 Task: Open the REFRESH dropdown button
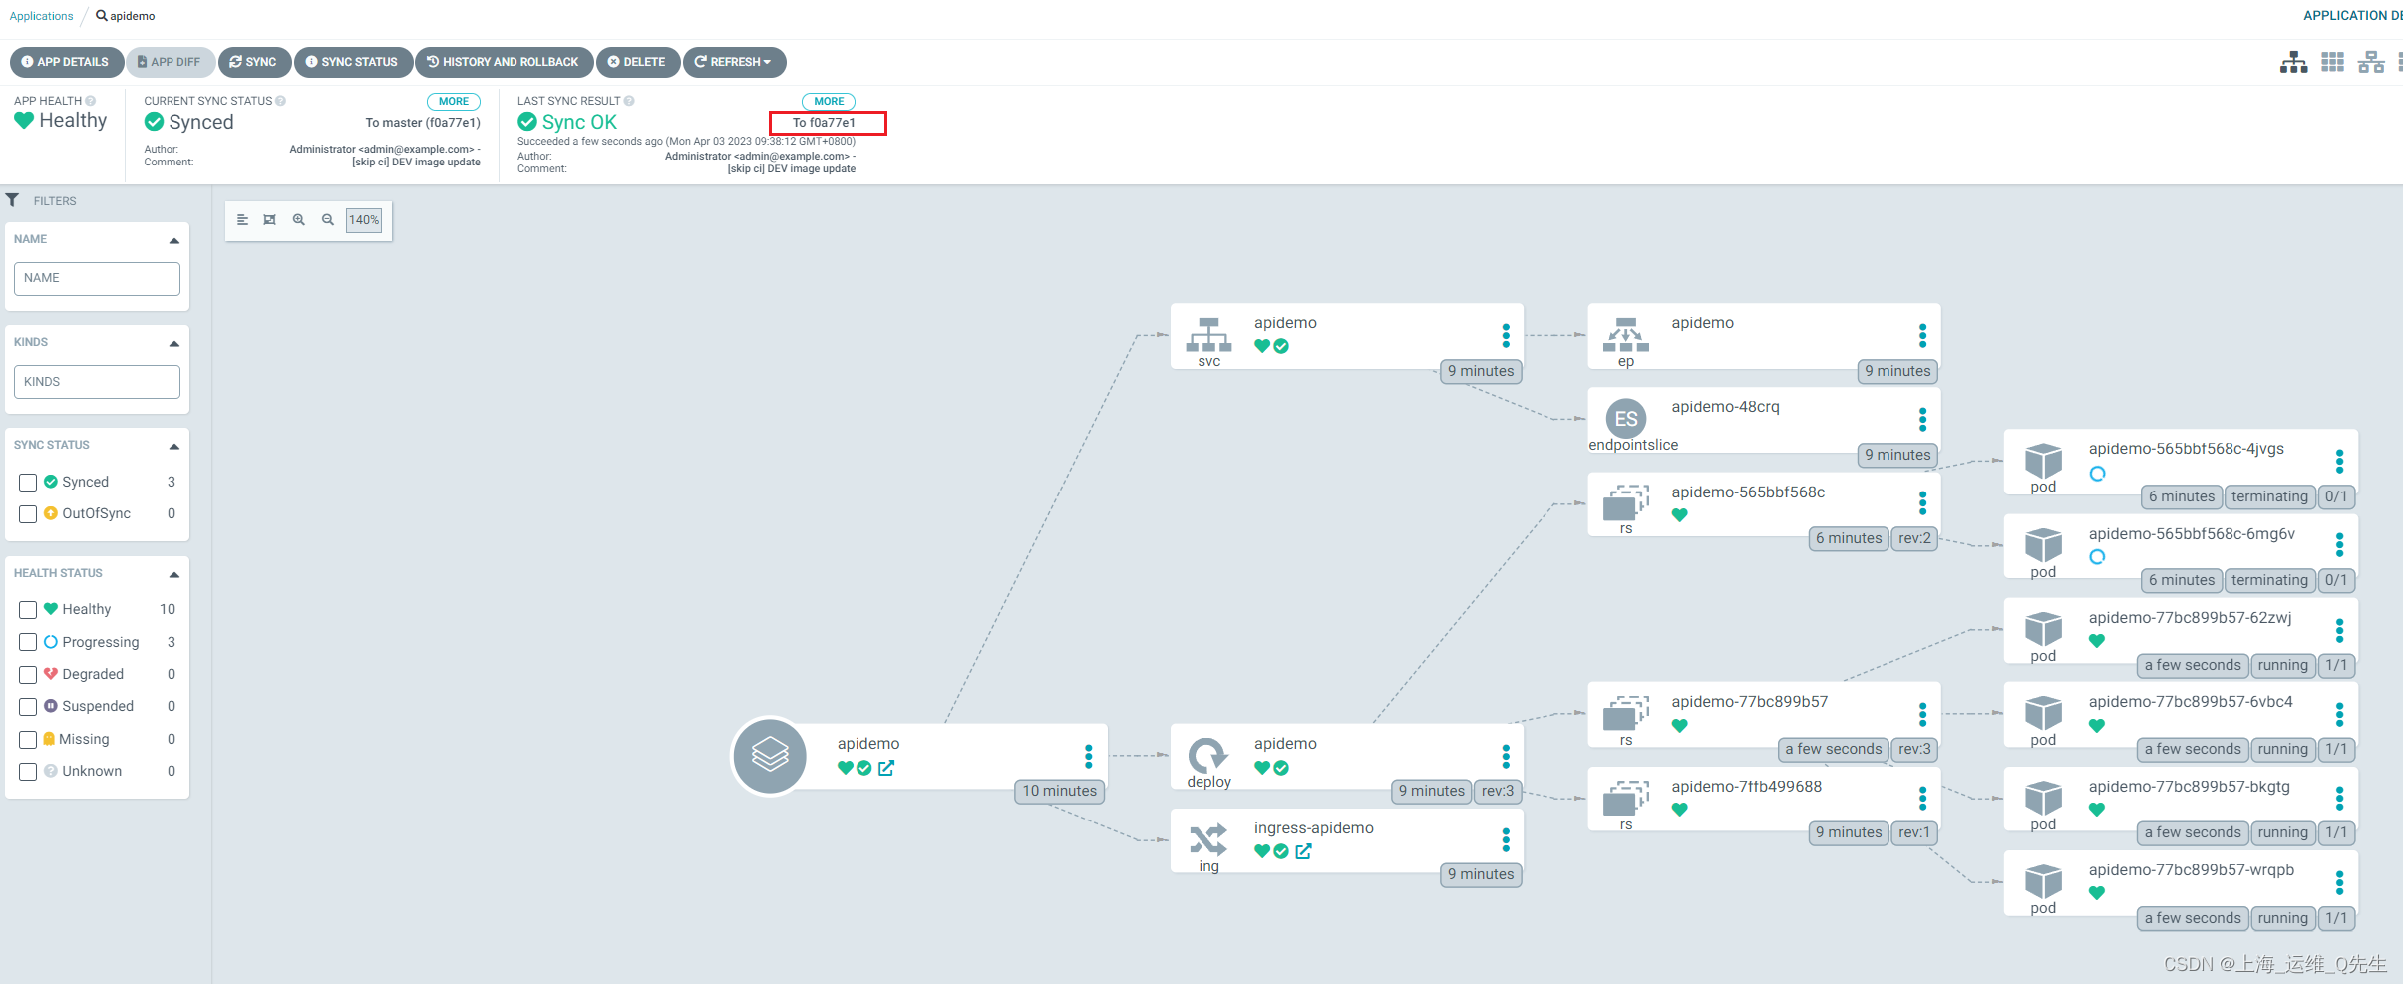(x=735, y=62)
